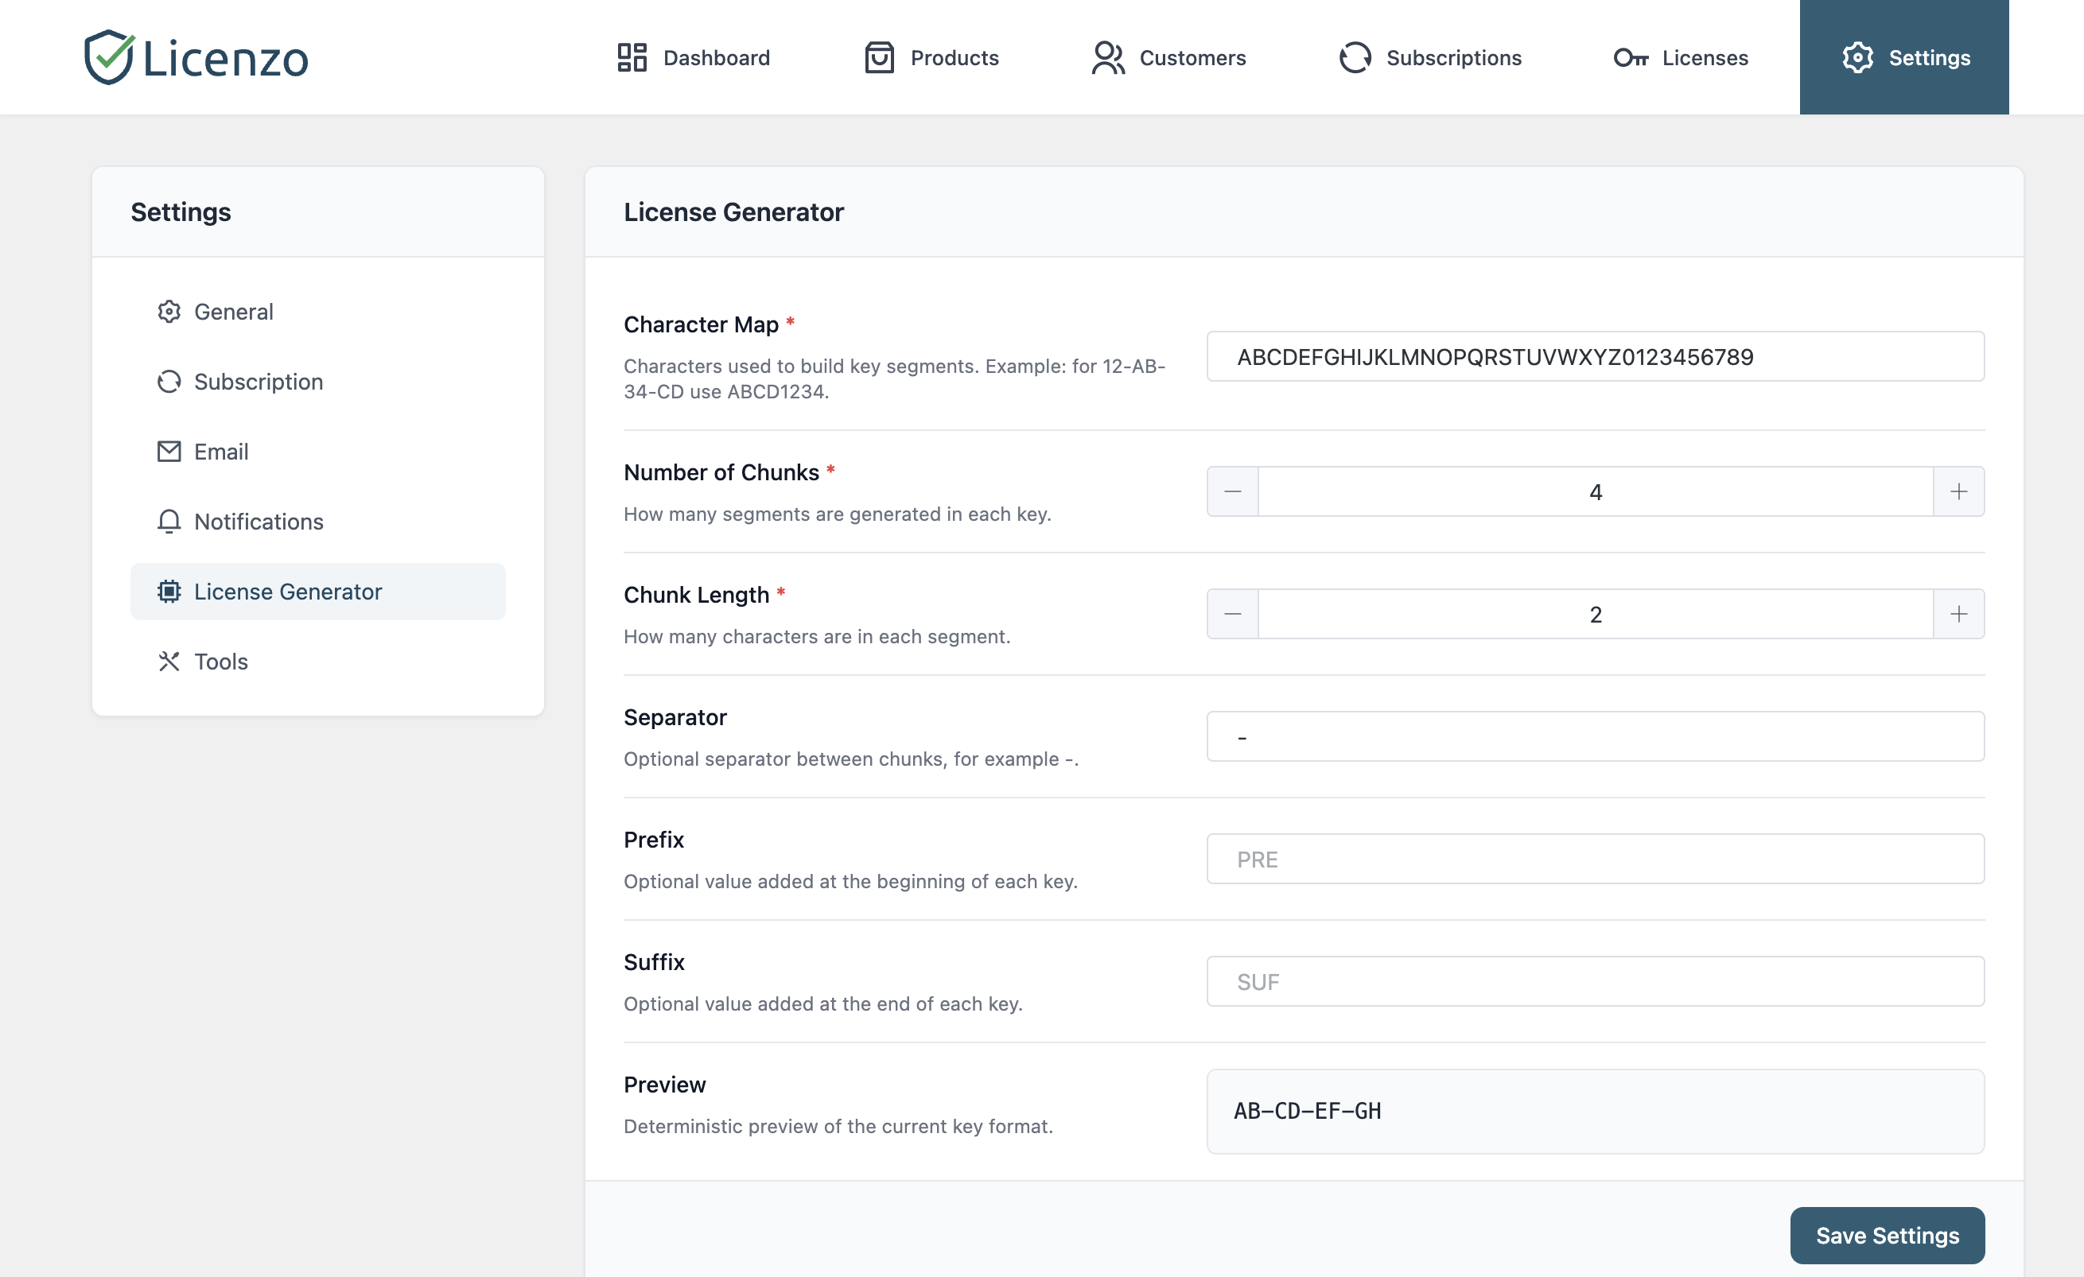Open the General settings section

[x=233, y=311]
